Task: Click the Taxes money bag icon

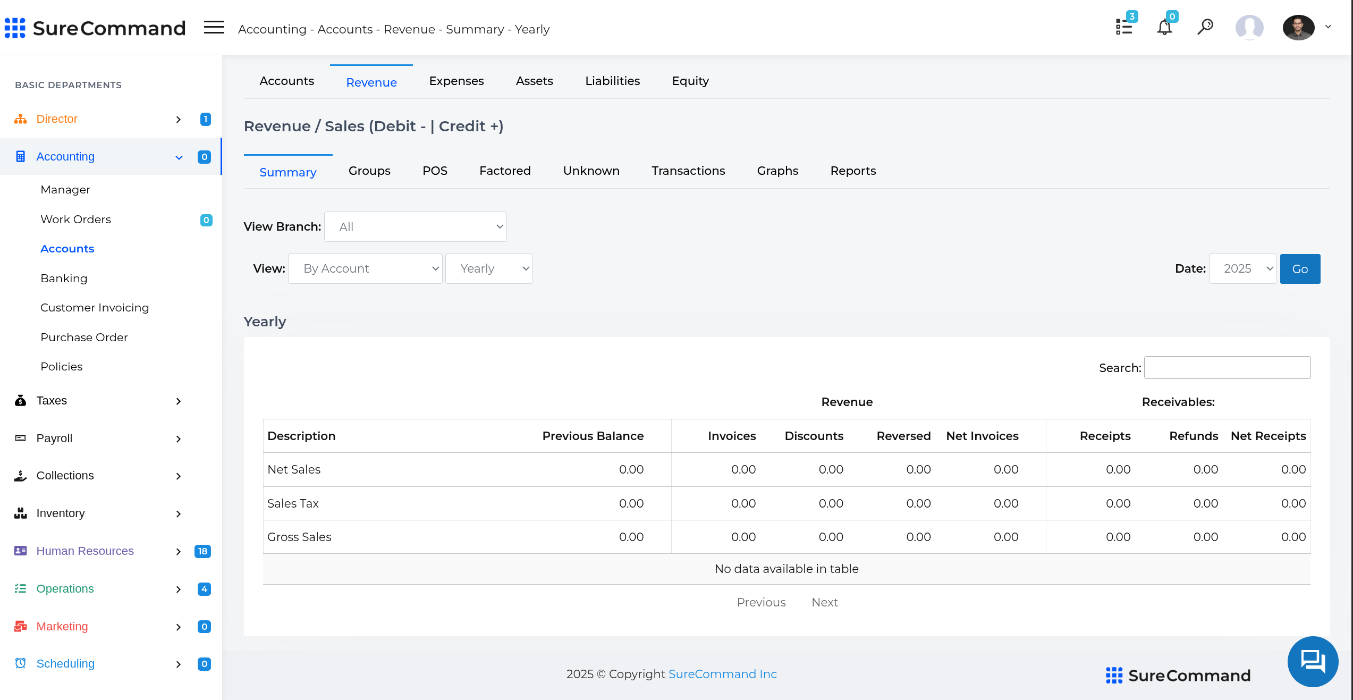Action: click(20, 400)
